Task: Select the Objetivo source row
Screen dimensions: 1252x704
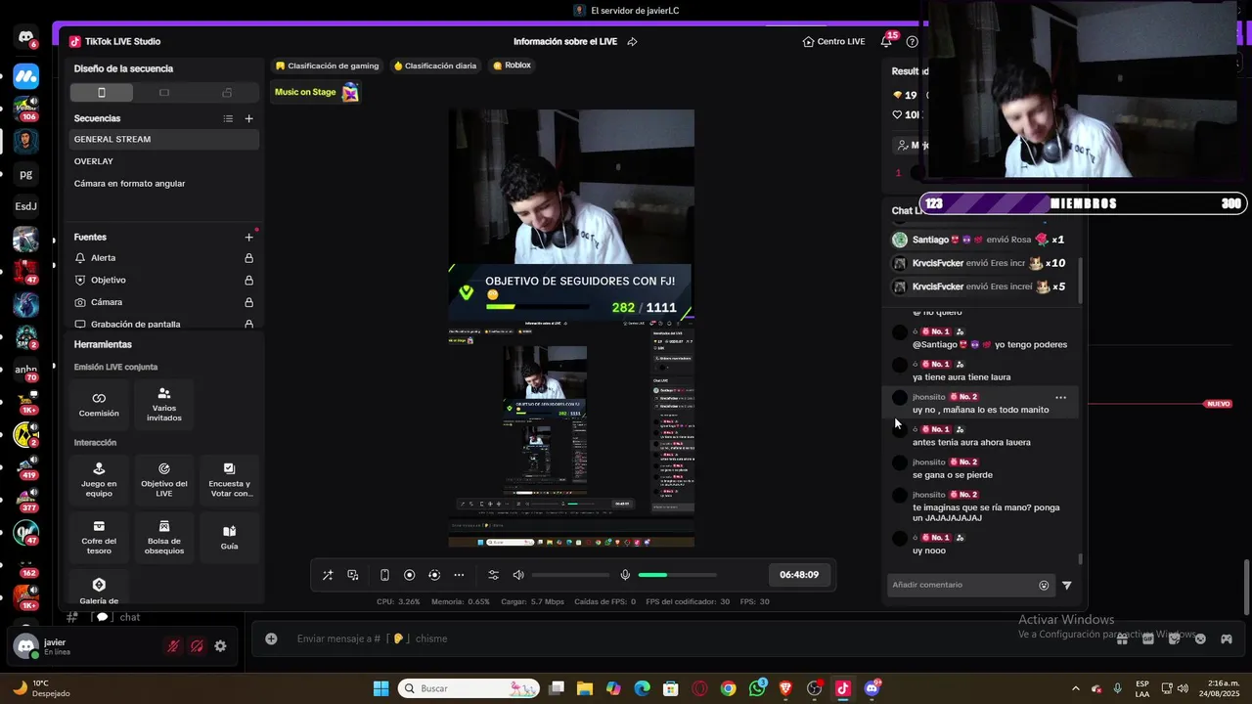Action: (x=164, y=281)
